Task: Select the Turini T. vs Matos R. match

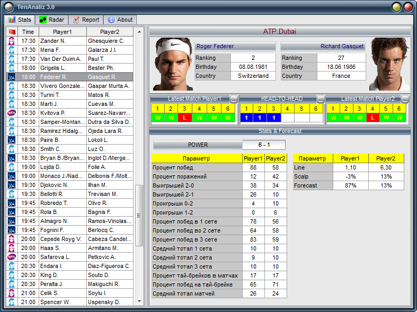Action: (x=70, y=95)
